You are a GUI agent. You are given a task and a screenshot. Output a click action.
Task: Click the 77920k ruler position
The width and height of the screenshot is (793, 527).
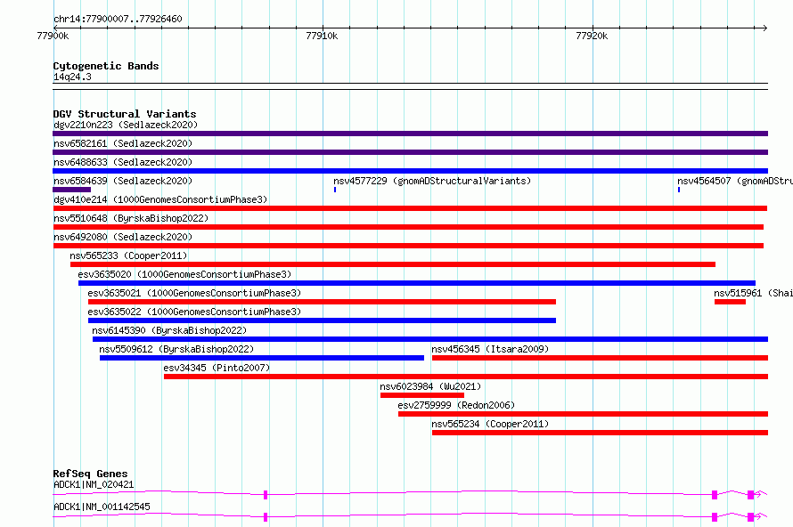[x=592, y=36]
